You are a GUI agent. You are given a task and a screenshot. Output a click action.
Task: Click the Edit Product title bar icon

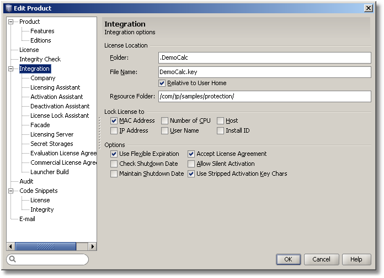[8, 8]
